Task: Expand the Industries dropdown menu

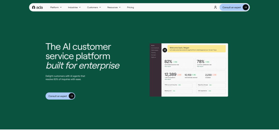Action: click(74, 7)
